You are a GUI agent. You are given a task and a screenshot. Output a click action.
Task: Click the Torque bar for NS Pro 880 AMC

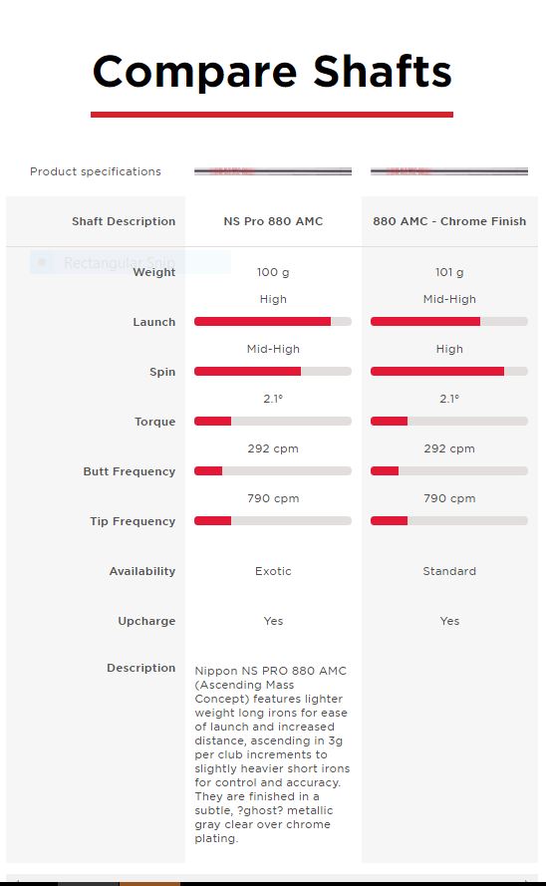click(273, 421)
